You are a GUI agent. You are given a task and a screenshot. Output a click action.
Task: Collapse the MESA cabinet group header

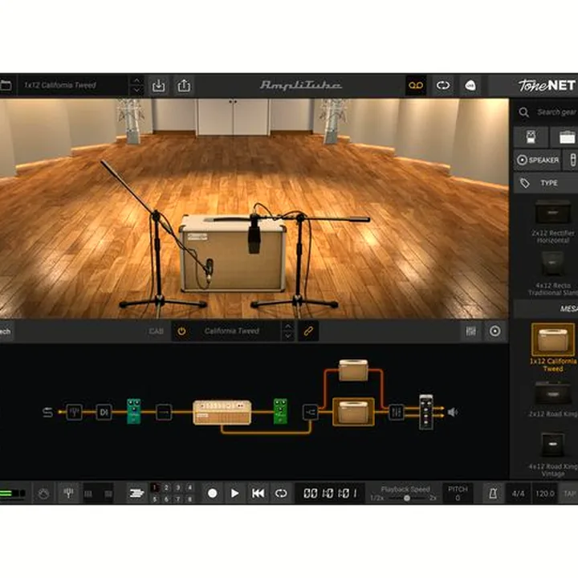[x=546, y=308]
